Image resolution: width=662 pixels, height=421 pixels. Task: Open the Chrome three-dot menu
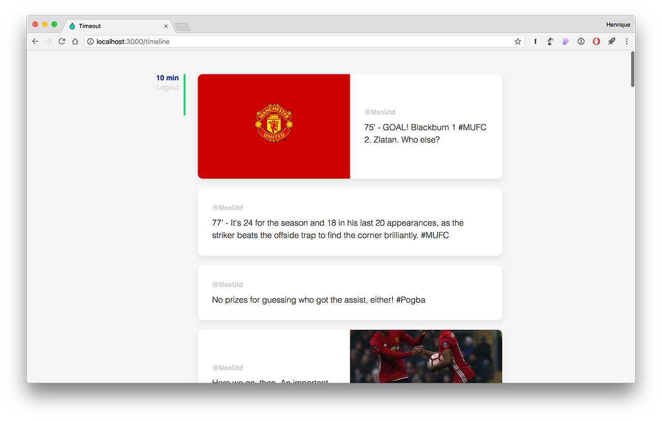(x=627, y=41)
